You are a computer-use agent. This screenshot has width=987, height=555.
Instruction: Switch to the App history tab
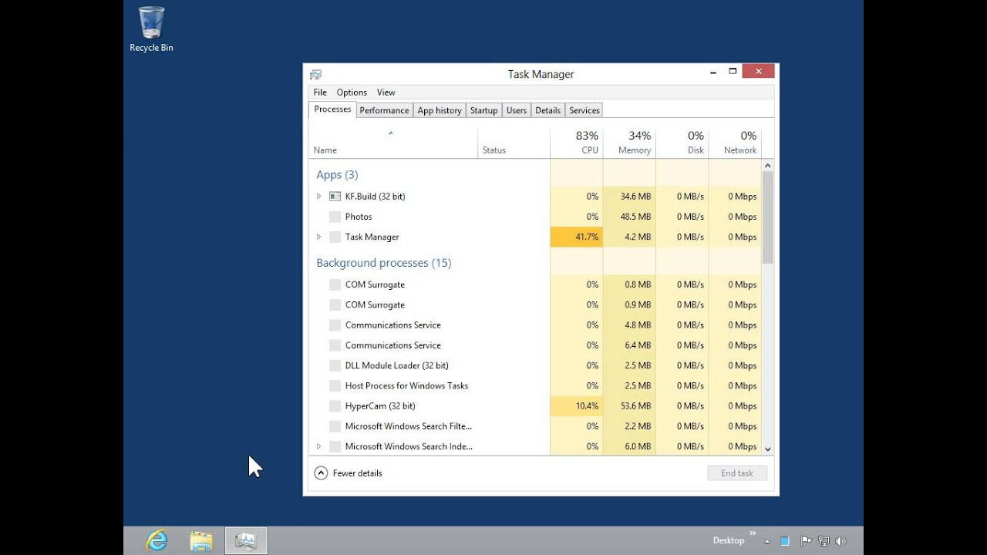(x=440, y=110)
